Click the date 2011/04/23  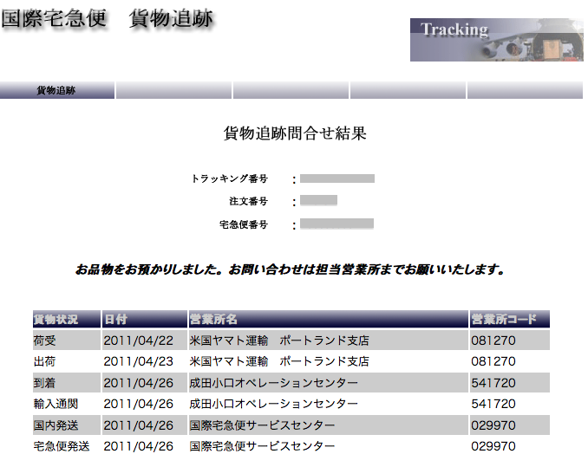[139, 361]
